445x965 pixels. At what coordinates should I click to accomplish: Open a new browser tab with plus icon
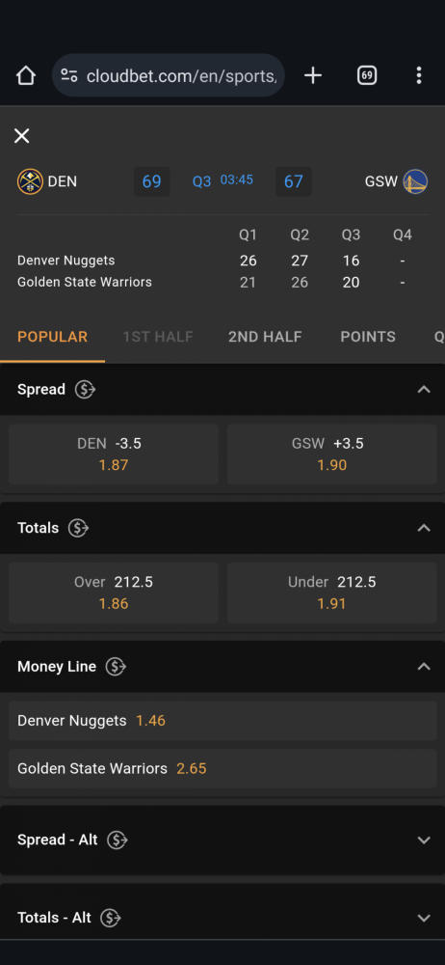tap(313, 75)
